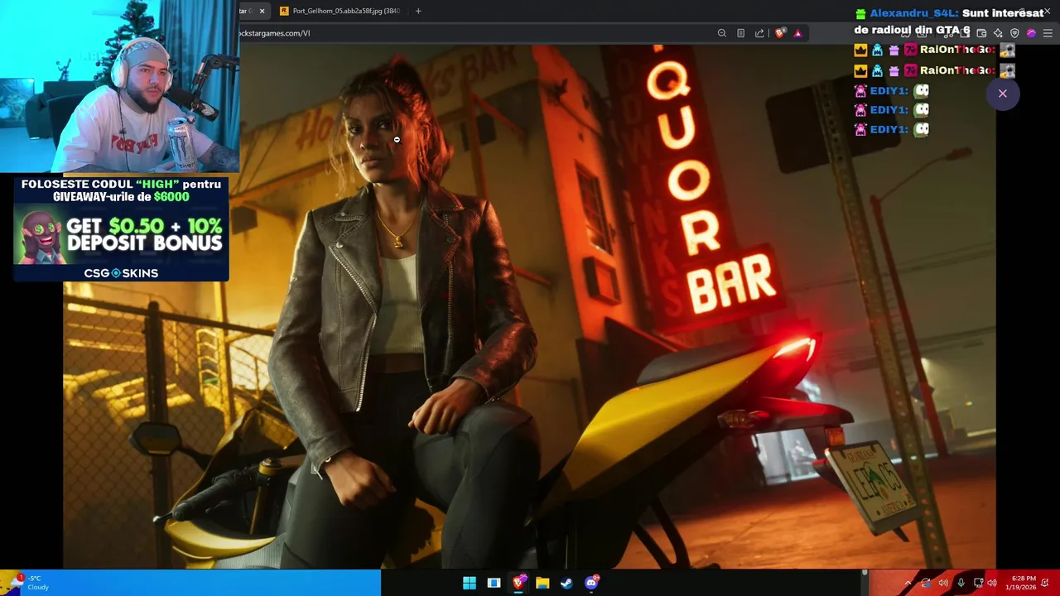Close the image viewer with the round X
Image resolution: width=1060 pixels, height=596 pixels.
[x=1002, y=94]
